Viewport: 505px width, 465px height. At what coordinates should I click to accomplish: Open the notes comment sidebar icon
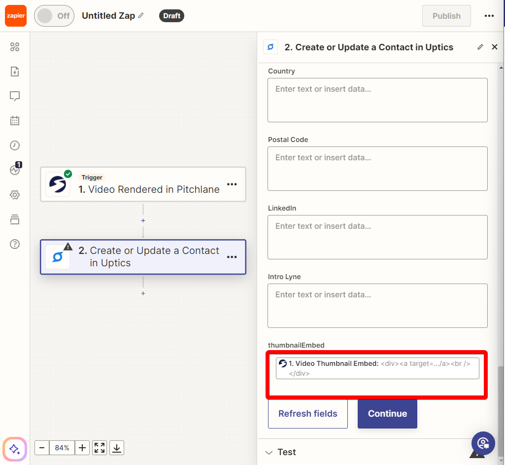(15, 96)
